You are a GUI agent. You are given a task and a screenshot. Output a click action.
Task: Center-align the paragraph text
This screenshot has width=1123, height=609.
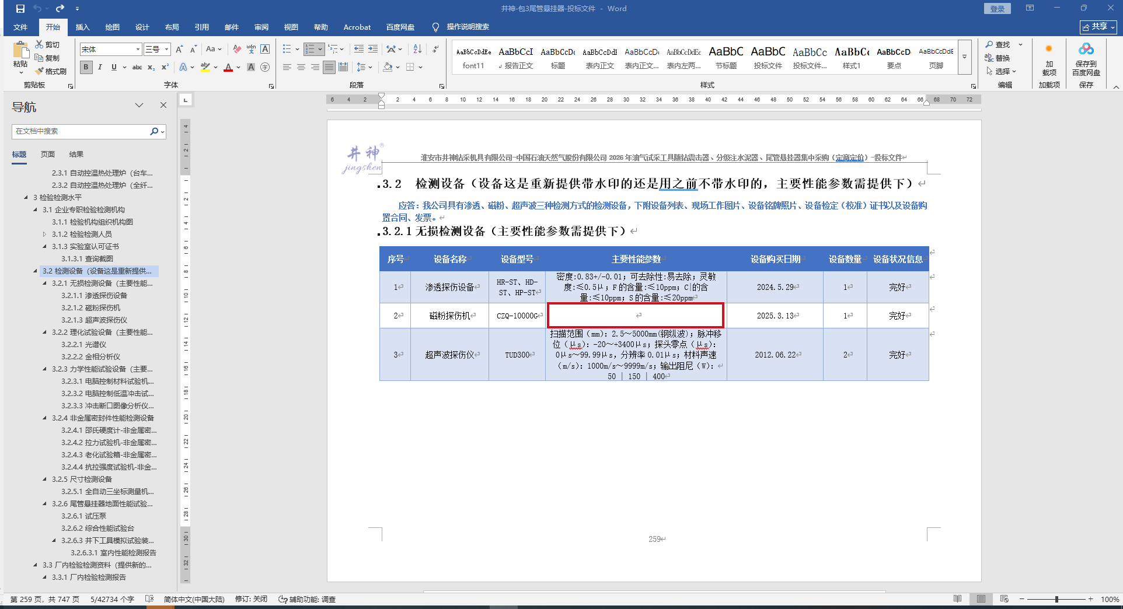point(301,68)
